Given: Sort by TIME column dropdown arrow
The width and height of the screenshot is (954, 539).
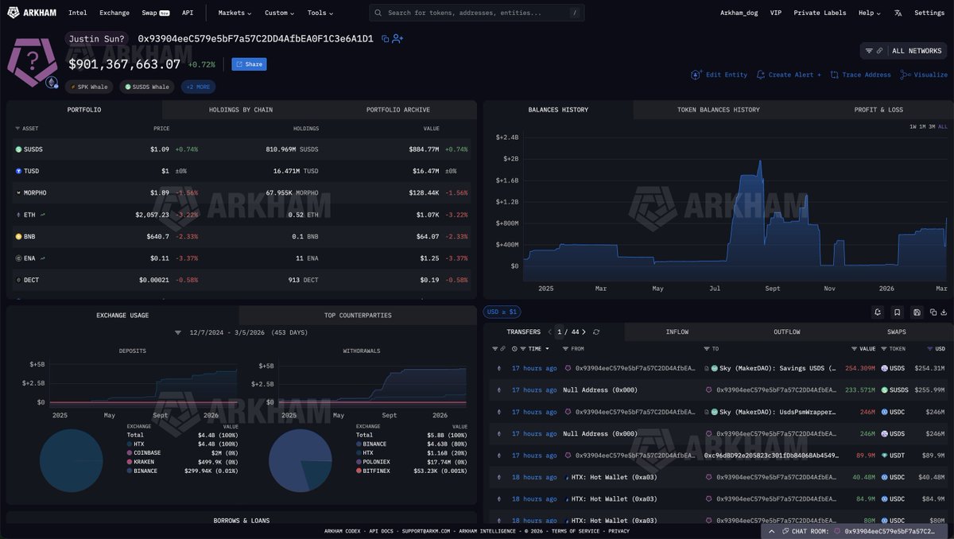Looking at the screenshot, I should 546,348.
